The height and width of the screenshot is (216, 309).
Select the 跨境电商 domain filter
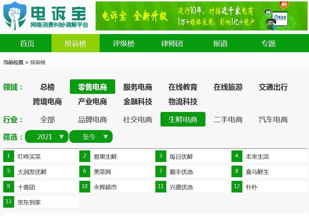pos(47,101)
